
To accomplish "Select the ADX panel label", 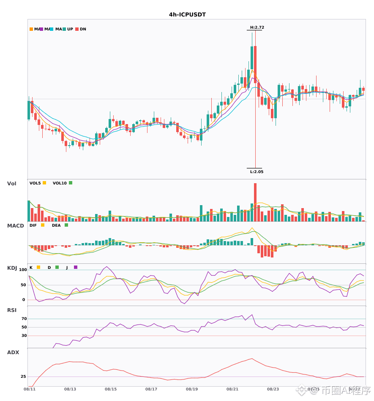I will click(13, 352).
